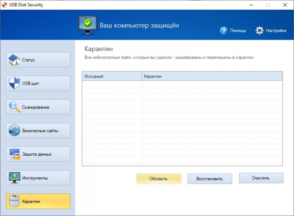Click the USB Disk Security title bar logo

coord(4,5)
